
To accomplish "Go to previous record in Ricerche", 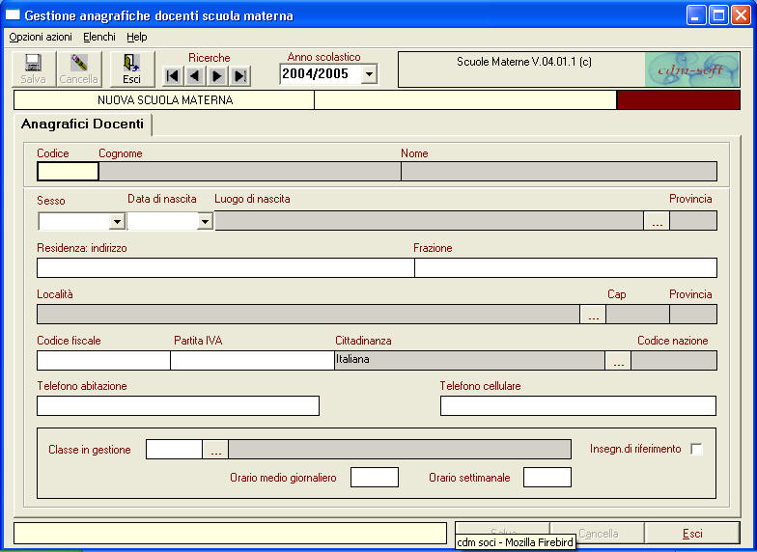I will click(195, 75).
